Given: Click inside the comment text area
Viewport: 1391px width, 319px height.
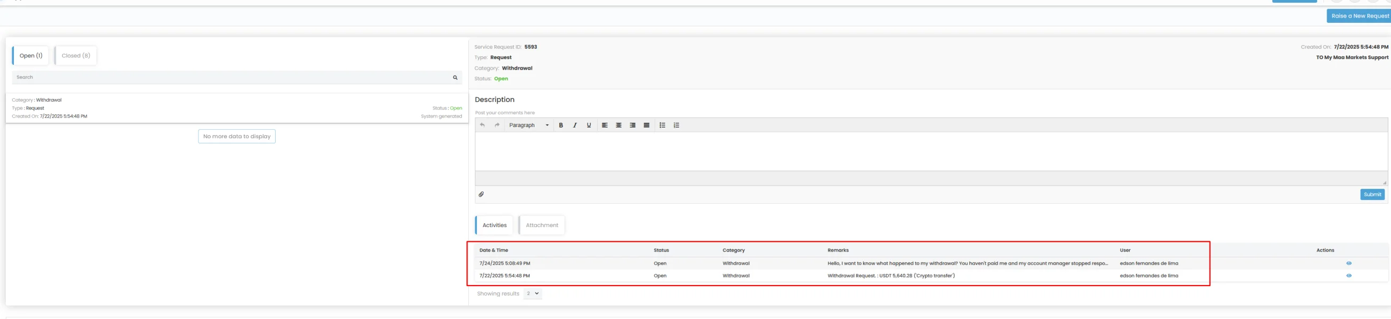Looking at the screenshot, I should 931,152.
